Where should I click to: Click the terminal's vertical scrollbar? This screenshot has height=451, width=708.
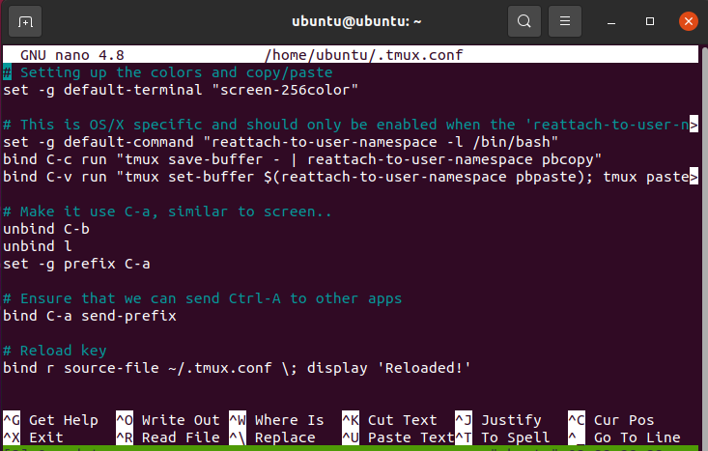704,247
